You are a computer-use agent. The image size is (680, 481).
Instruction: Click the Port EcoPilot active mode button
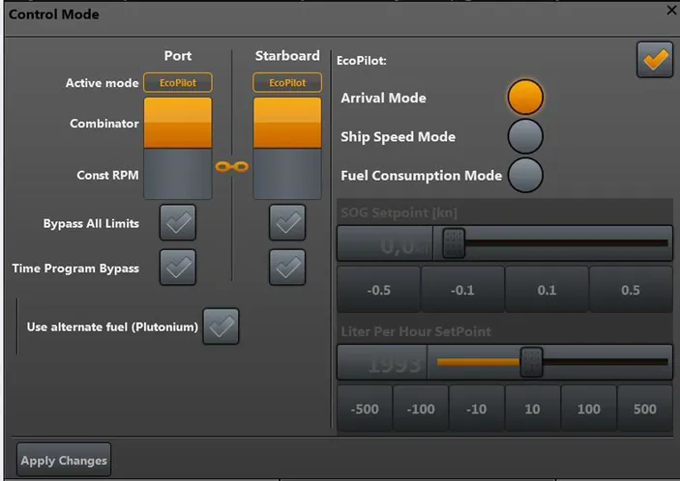pos(178,83)
